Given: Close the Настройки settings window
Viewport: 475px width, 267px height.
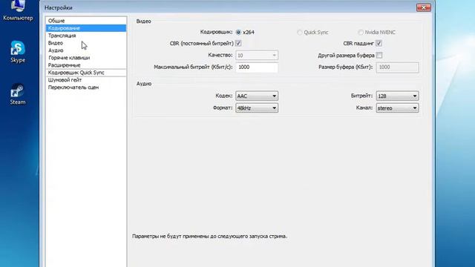Looking at the screenshot, I should click(x=424, y=7).
